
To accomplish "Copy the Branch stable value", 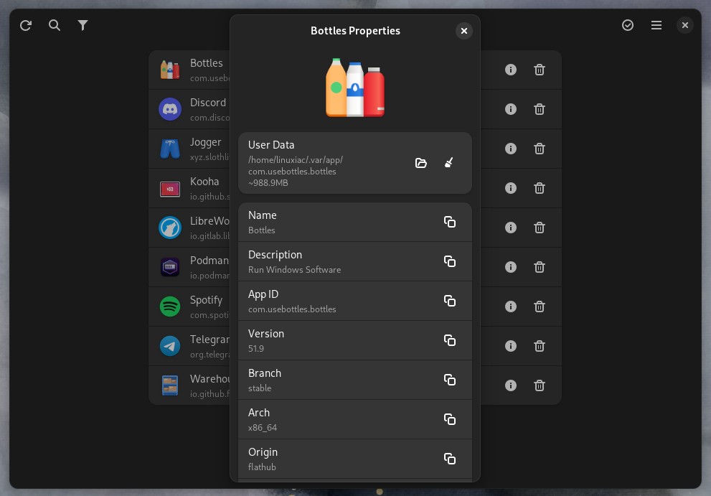I will pos(449,380).
